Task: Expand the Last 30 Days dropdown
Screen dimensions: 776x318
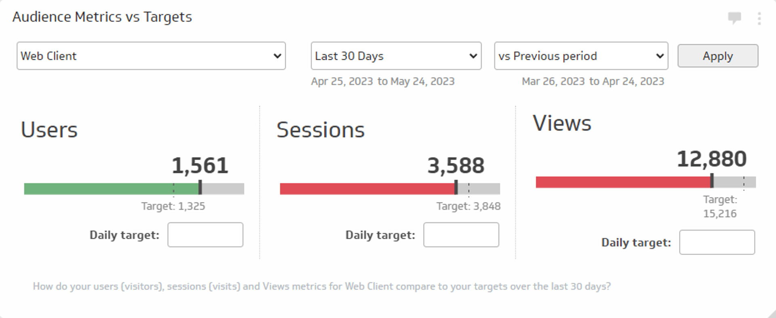Action: [x=396, y=56]
